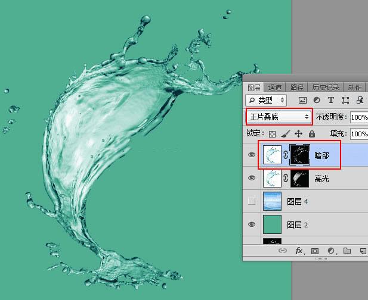Screen dimensions: 368x300
Task: Hide the 高光 layer visibility eye
Action: click(252, 178)
